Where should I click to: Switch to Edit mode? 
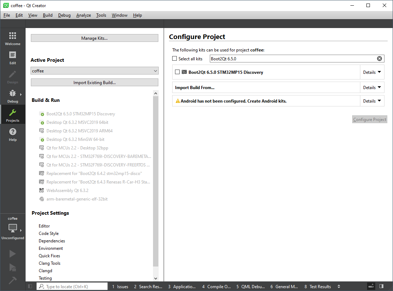pyautogui.click(x=12, y=58)
